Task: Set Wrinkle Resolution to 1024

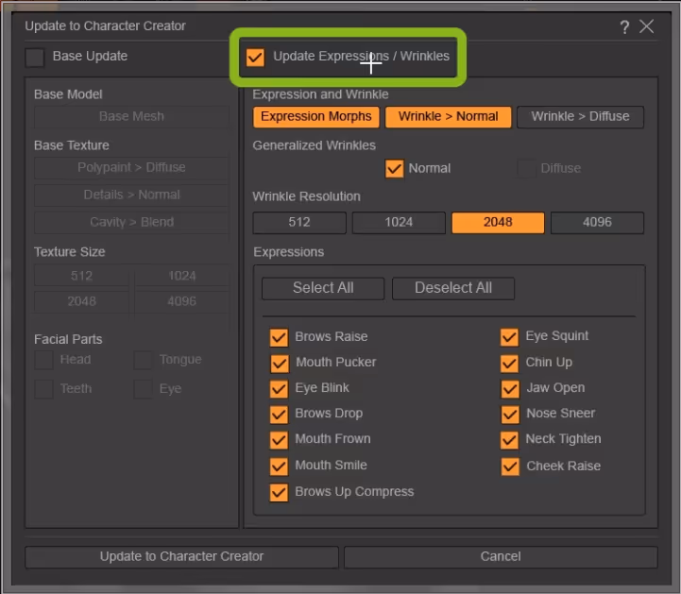Action: [x=399, y=223]
